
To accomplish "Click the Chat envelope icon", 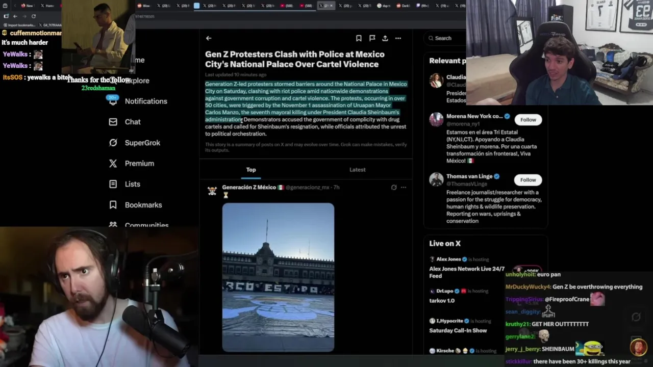I will [x=113, y=122].
